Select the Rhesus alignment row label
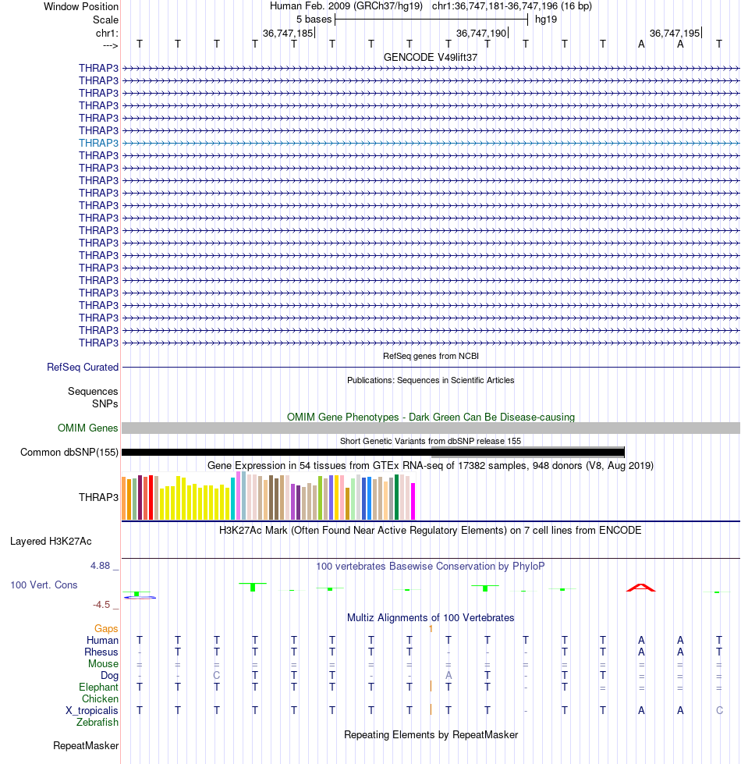 tap(101, 652)
